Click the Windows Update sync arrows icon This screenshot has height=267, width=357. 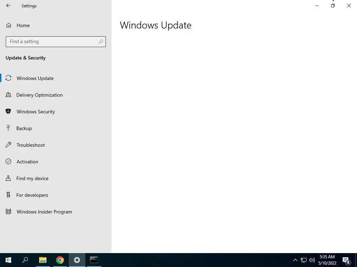pos(8,78)
